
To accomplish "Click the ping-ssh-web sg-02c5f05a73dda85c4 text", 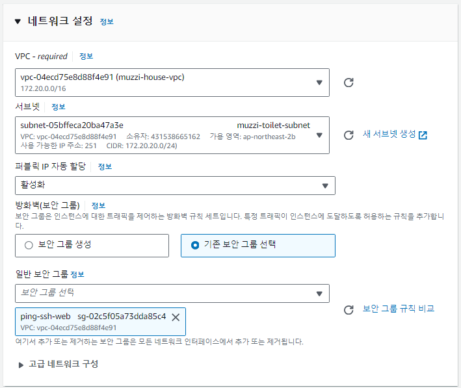I will coord(93,317).
